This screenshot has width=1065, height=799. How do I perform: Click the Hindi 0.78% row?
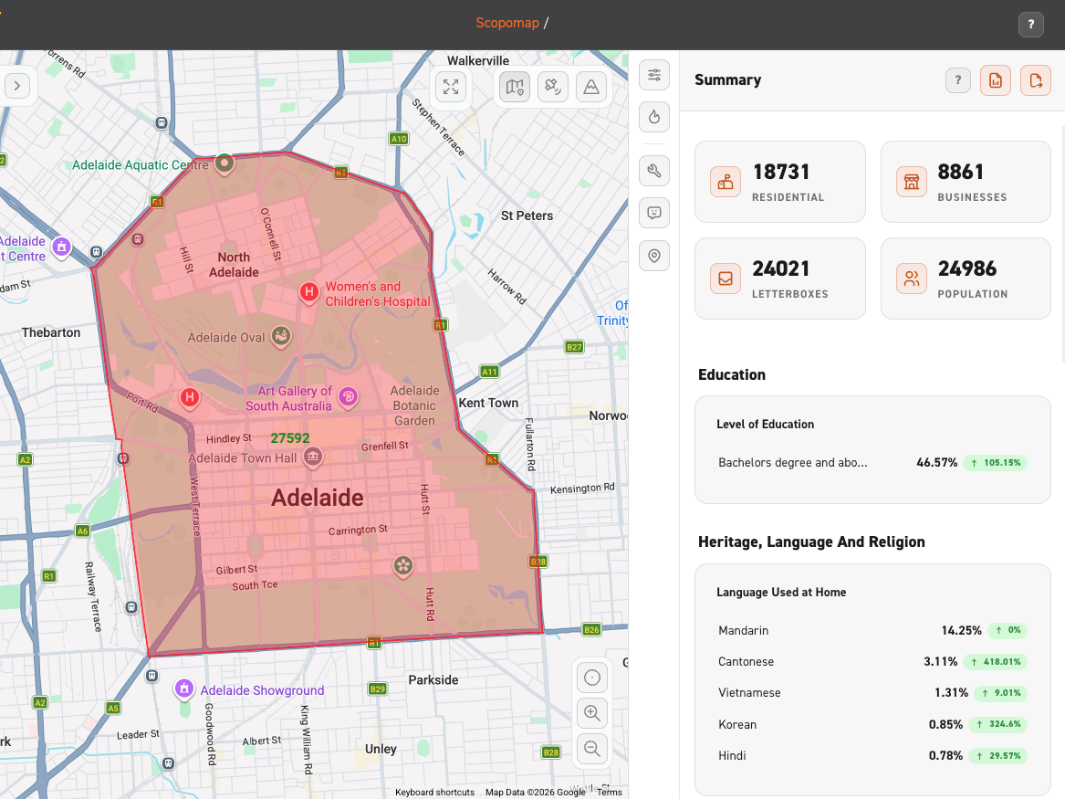[x=872, y=755]
